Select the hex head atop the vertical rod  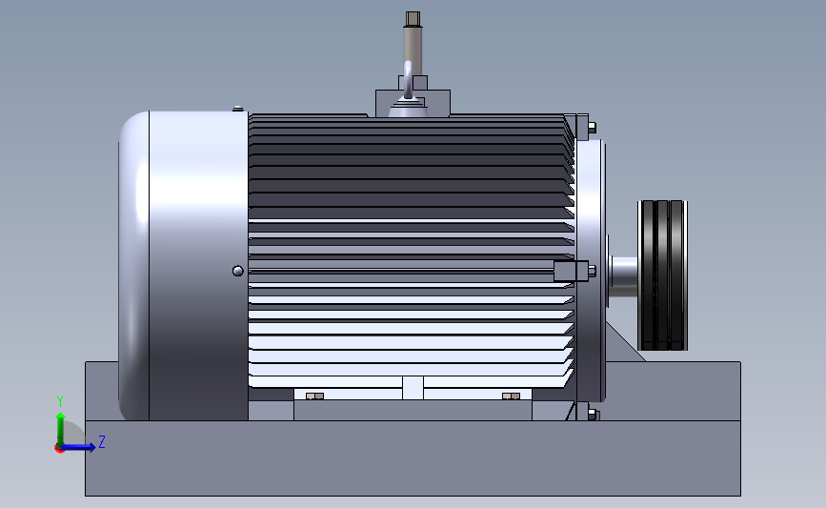(x=413, y=19)
